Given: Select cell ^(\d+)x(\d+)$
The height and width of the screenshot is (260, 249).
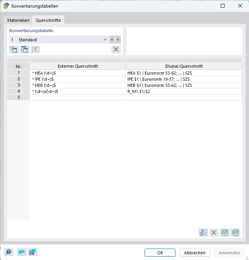Looking at the screenshot, I should click(x=78, y=91).
